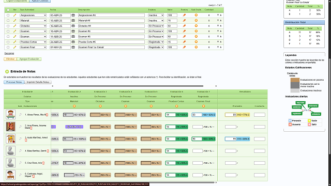Click the magnifier icon beside student 5 Cruz Rosa
The image size is (331, 186).
[21, 163]
